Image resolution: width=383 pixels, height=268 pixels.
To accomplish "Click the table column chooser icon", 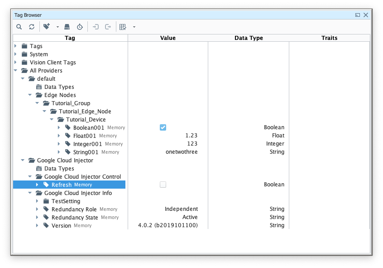I will [x=123, y=27].
